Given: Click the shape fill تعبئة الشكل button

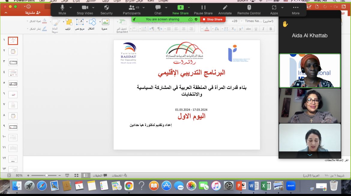Looking at the screenshot, I should pos(37,21).
